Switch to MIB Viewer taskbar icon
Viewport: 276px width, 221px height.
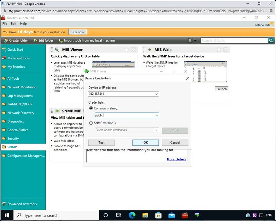[197, 215]
